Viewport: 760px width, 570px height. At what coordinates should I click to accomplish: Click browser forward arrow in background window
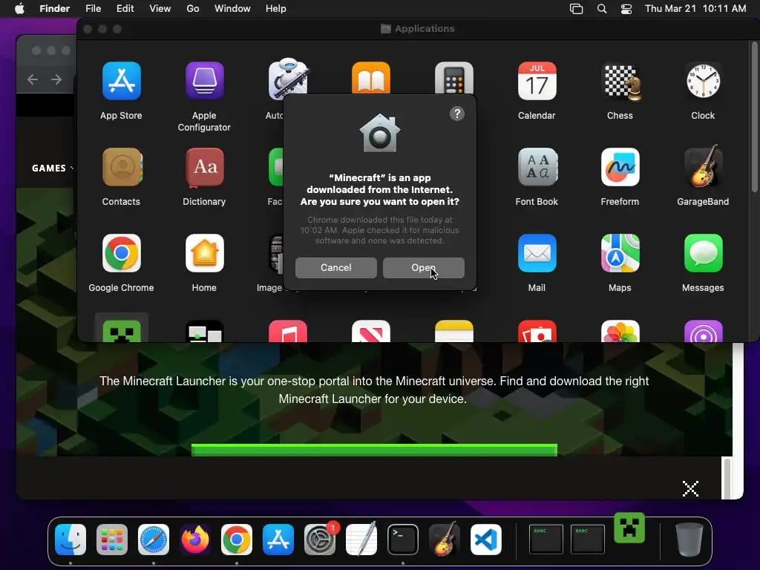(x=56, y=79)
